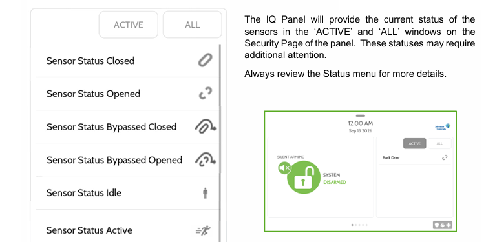Click the running person Active sensor icon

204,230
